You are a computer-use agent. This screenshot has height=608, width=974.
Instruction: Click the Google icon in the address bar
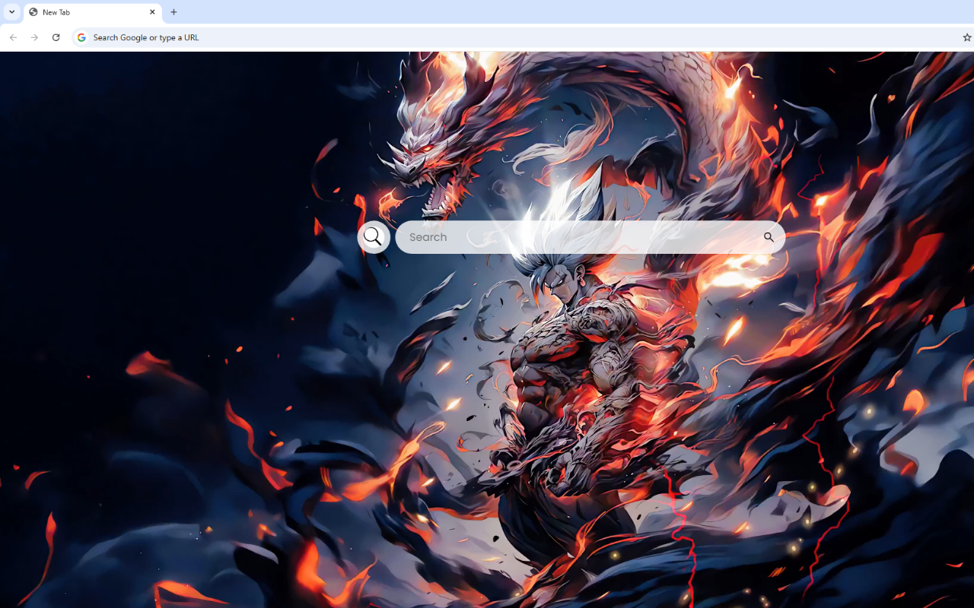(81, 37)
